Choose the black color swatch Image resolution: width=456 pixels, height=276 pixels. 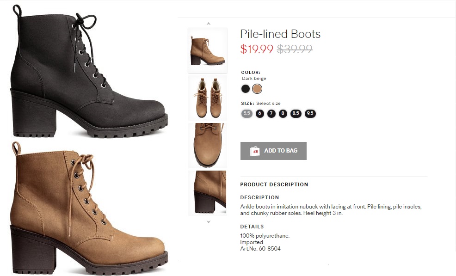click(x=246, y=89)
